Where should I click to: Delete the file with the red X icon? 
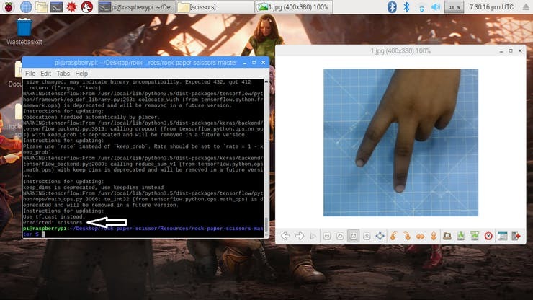click(488, 236)
